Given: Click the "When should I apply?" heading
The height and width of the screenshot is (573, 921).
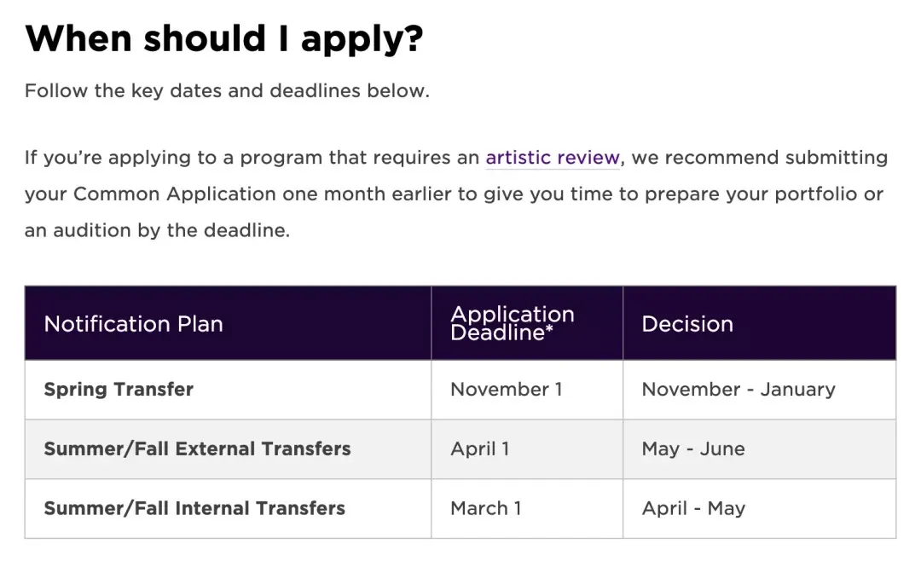Looking at the screenshot, I should coord(223,38).
